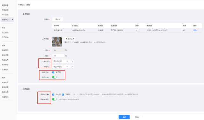The height and width of the screenshot is (120, 204).
Task: Open 菜单管理 under the 堂食 section
Action: click(5, 50)
